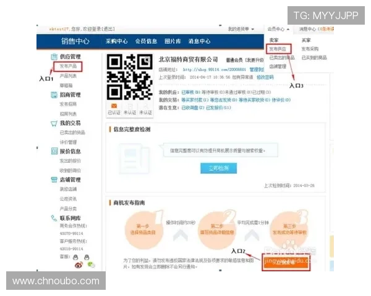
Task: Expand the 我的进货单 dropdown
Action: pyautogui.click(x=241, y=29)
